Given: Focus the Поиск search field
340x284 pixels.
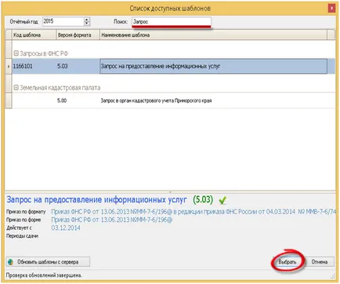Looking at the screenshot, I should click(172, 21).
